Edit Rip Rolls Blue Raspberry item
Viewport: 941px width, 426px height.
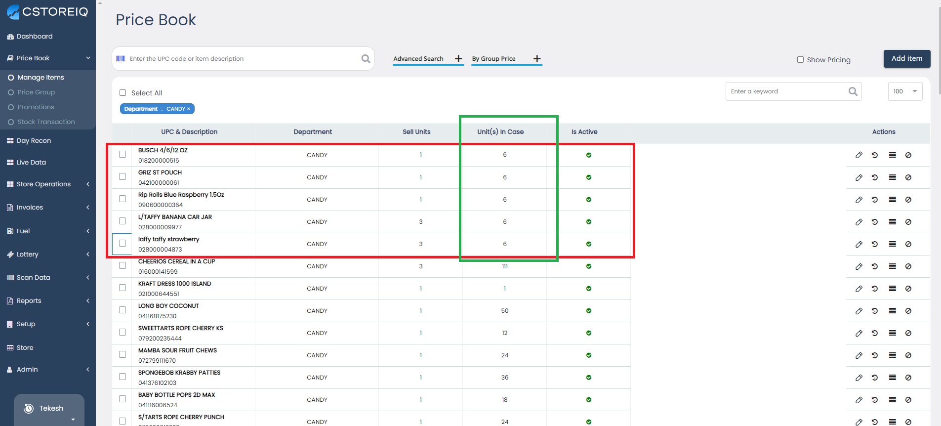pos(859,200)
